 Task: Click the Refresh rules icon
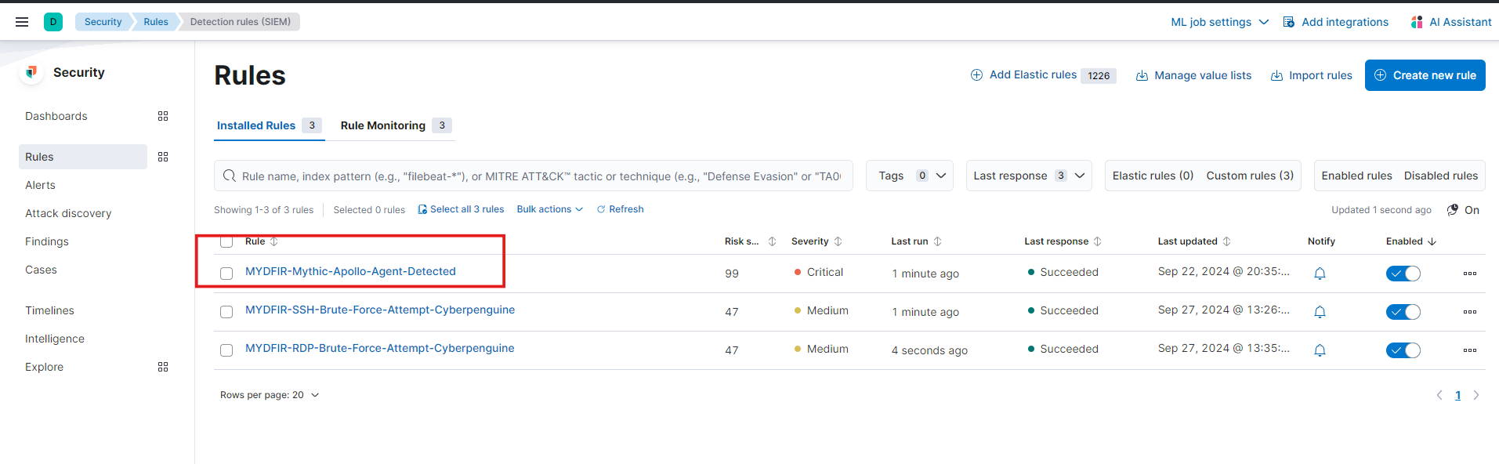coord(601,209)
